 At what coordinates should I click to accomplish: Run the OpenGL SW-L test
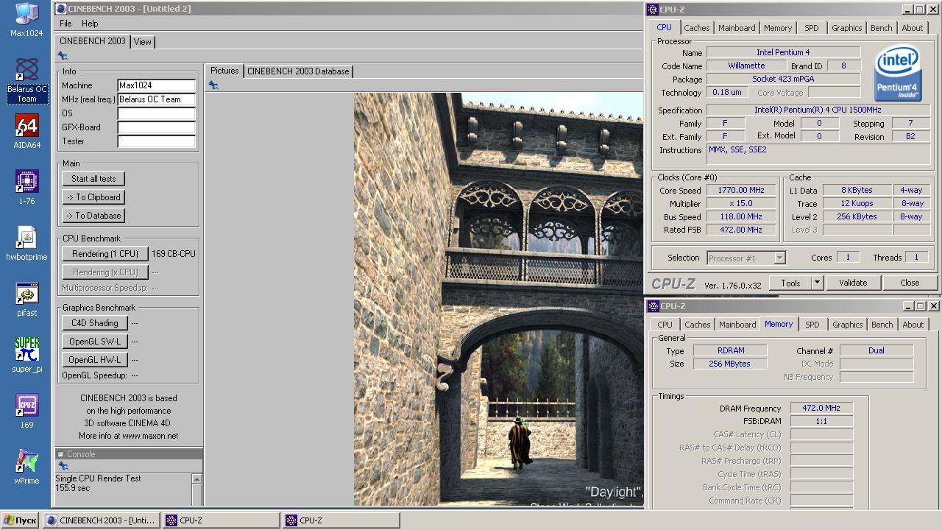[95, 342]
